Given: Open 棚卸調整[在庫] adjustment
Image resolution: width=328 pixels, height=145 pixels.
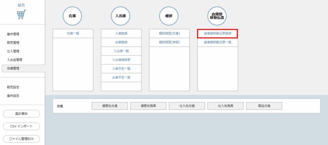Looking at the screenshot, I should [x=169, y=33].
